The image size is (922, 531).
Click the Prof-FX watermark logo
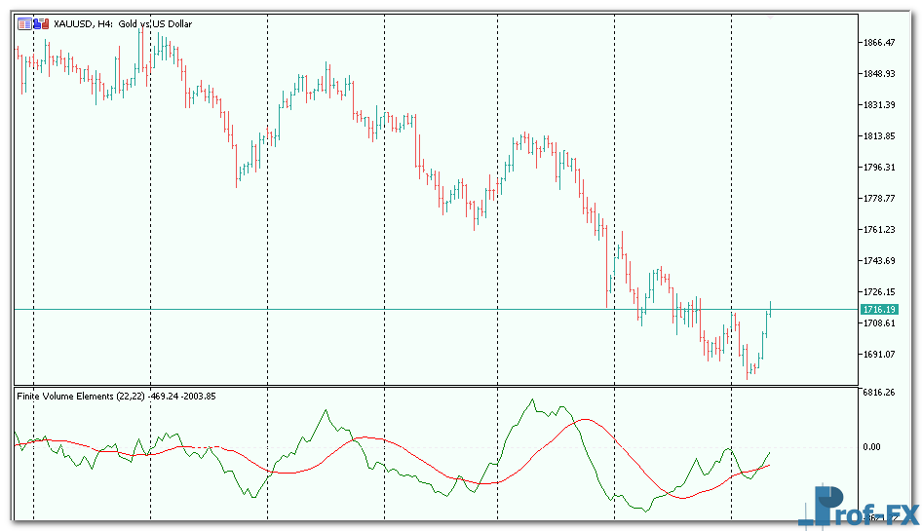click(x=858, y=506)
